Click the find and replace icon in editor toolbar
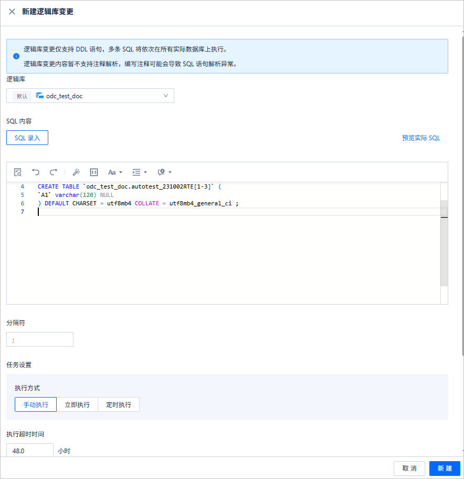 (18, 172)
